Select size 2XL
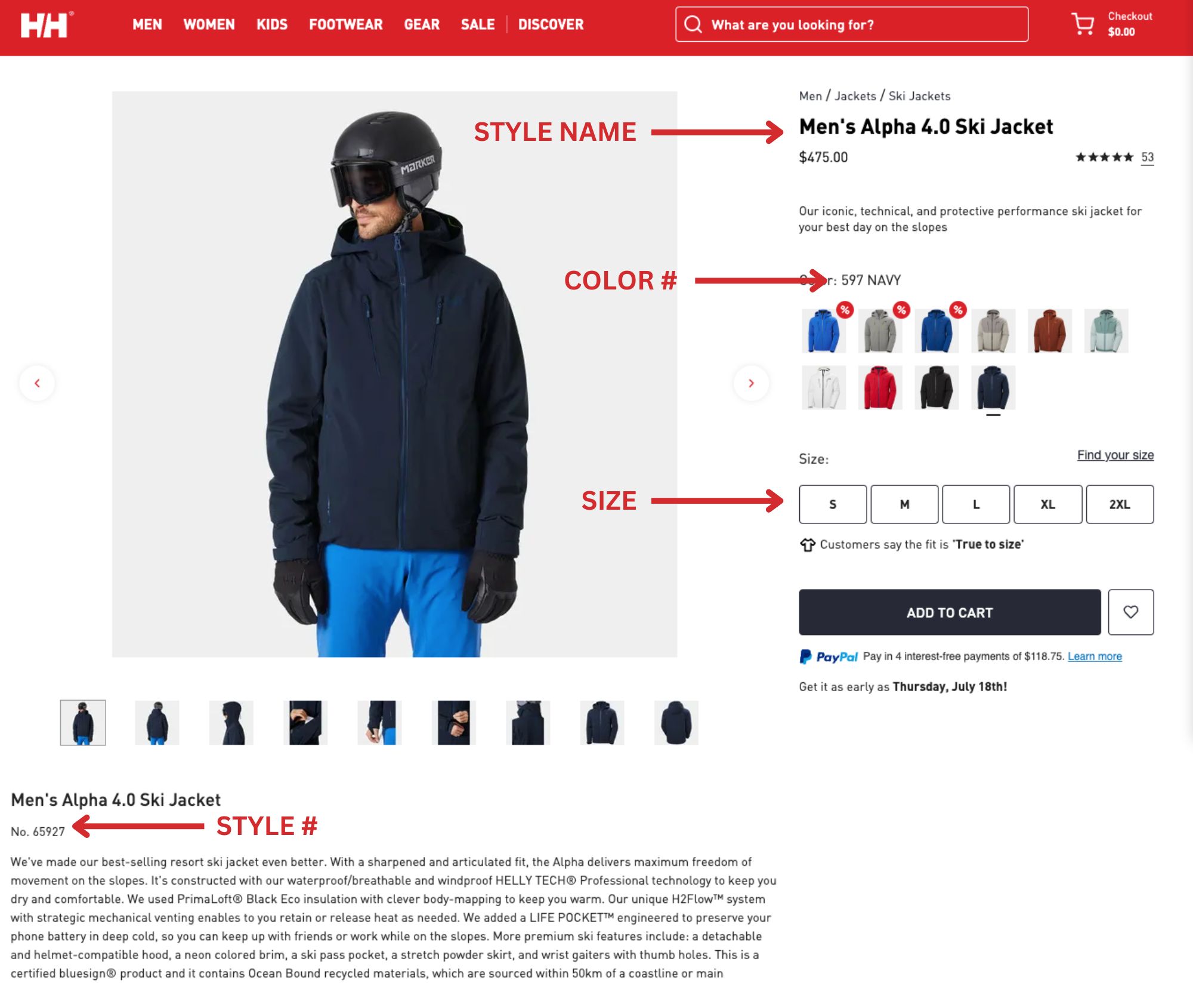This screenshot has width=1193, height=983. click(x=1120, y=504)
